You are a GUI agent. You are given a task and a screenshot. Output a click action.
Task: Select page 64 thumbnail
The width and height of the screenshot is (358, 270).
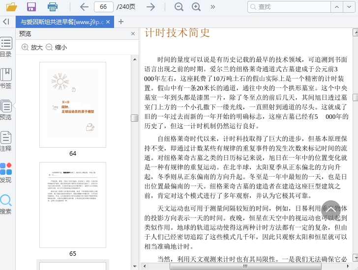[73, 105]
